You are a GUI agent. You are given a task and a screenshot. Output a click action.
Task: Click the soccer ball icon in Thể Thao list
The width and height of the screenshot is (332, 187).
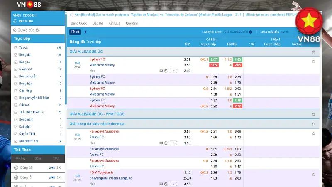click(16, 167)
